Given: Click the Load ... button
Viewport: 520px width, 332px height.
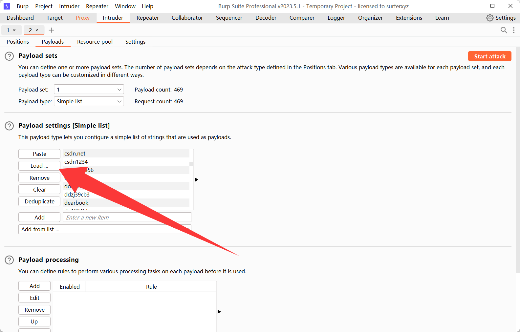Looking at the screenshot, I should (39, 166).
